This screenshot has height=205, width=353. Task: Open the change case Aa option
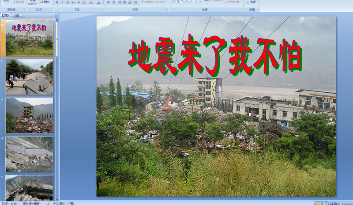[x=91, y=3]
